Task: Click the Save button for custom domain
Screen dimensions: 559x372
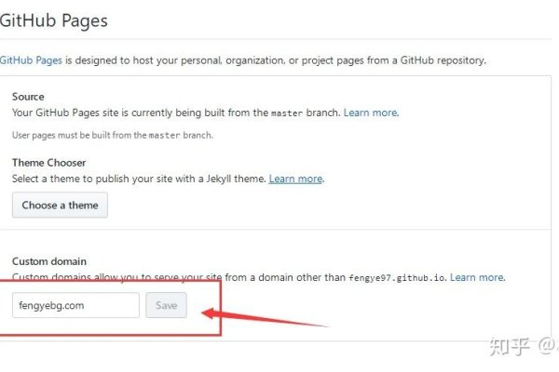Action: click(166, 305)
